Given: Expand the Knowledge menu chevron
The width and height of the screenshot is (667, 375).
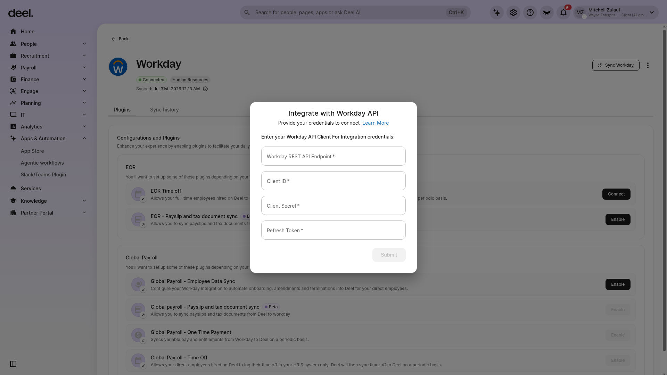Looking at the screenshot, I should coord(84,201).
